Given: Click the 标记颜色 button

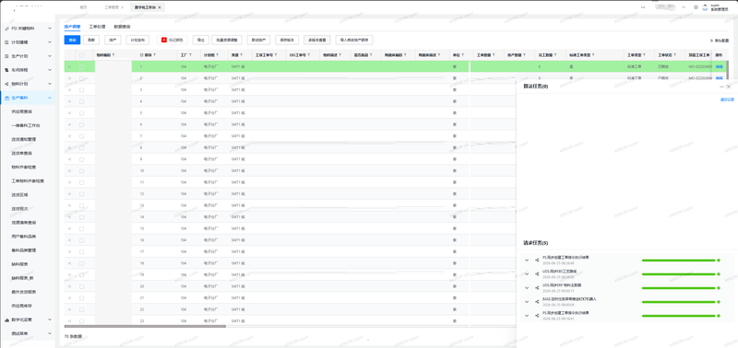Looking at the screenshot, I should [173, 40].
